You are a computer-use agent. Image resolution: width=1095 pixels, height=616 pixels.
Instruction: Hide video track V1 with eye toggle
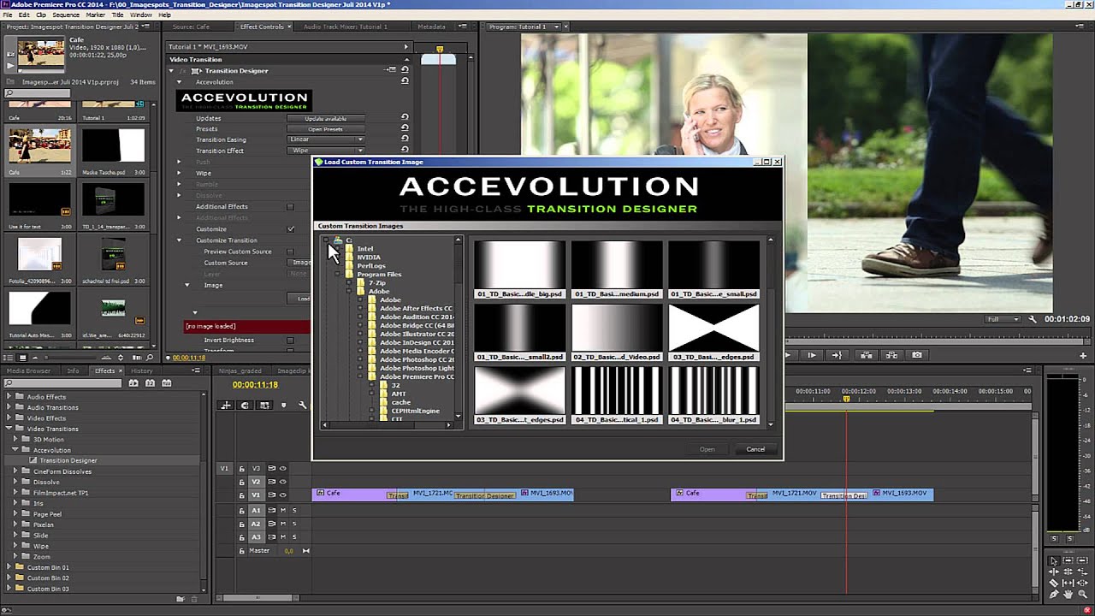point(282,495)
